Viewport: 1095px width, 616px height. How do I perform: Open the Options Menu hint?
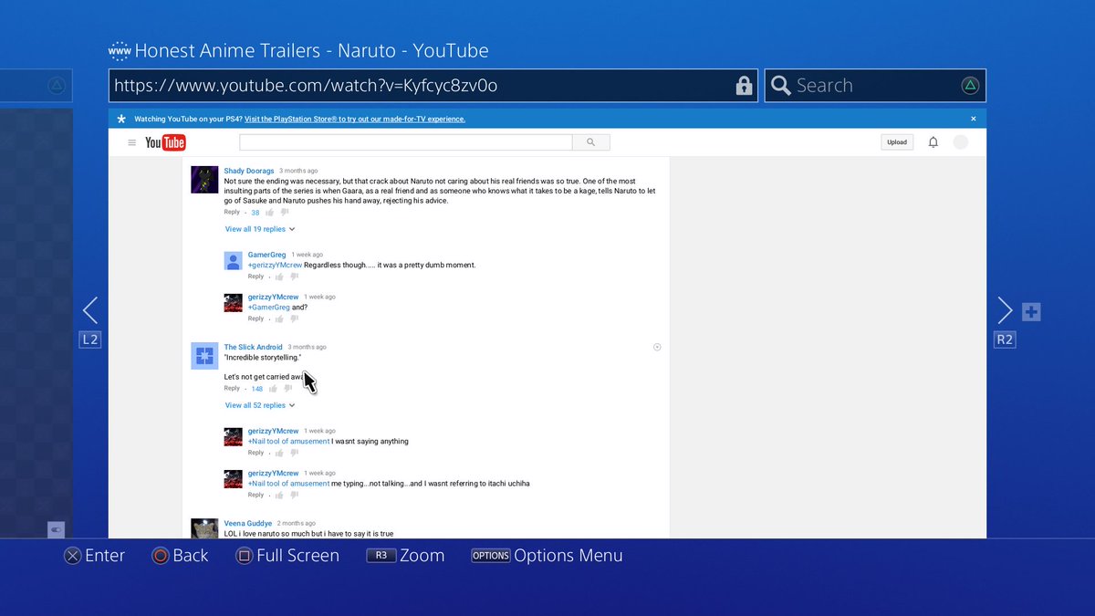547,555
